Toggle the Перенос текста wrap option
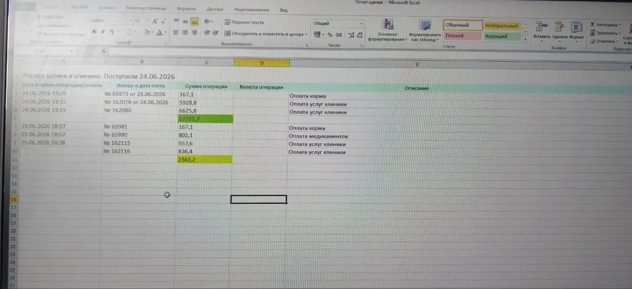The image size is (632, 289). (x=244, y=22)
